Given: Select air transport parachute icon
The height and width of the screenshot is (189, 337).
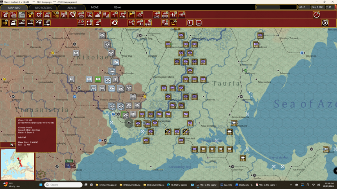Looking at the screenshot, I should (39, 23).
